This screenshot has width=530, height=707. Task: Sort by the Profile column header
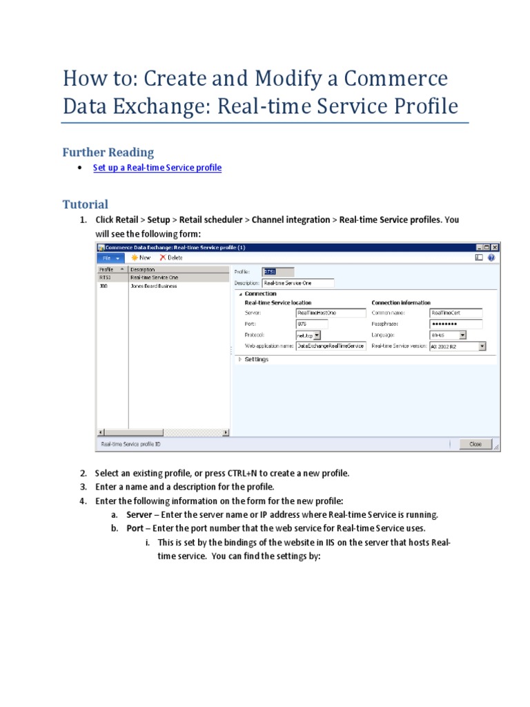(x=112, y=269)
